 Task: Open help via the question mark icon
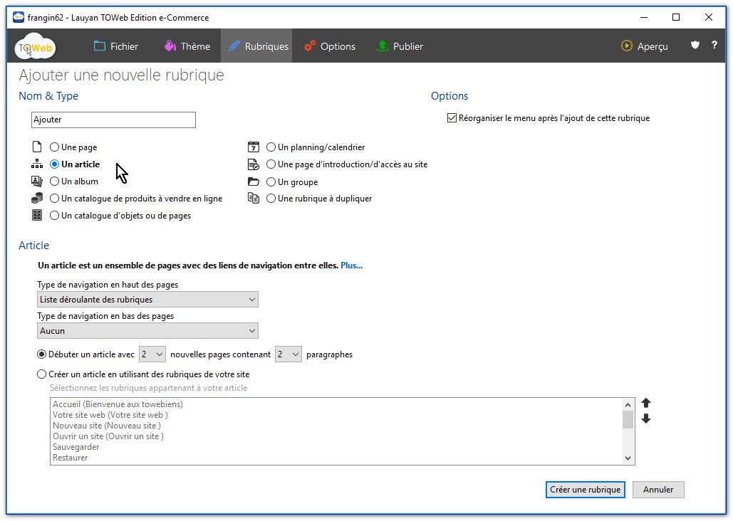(x=714, y=46)
